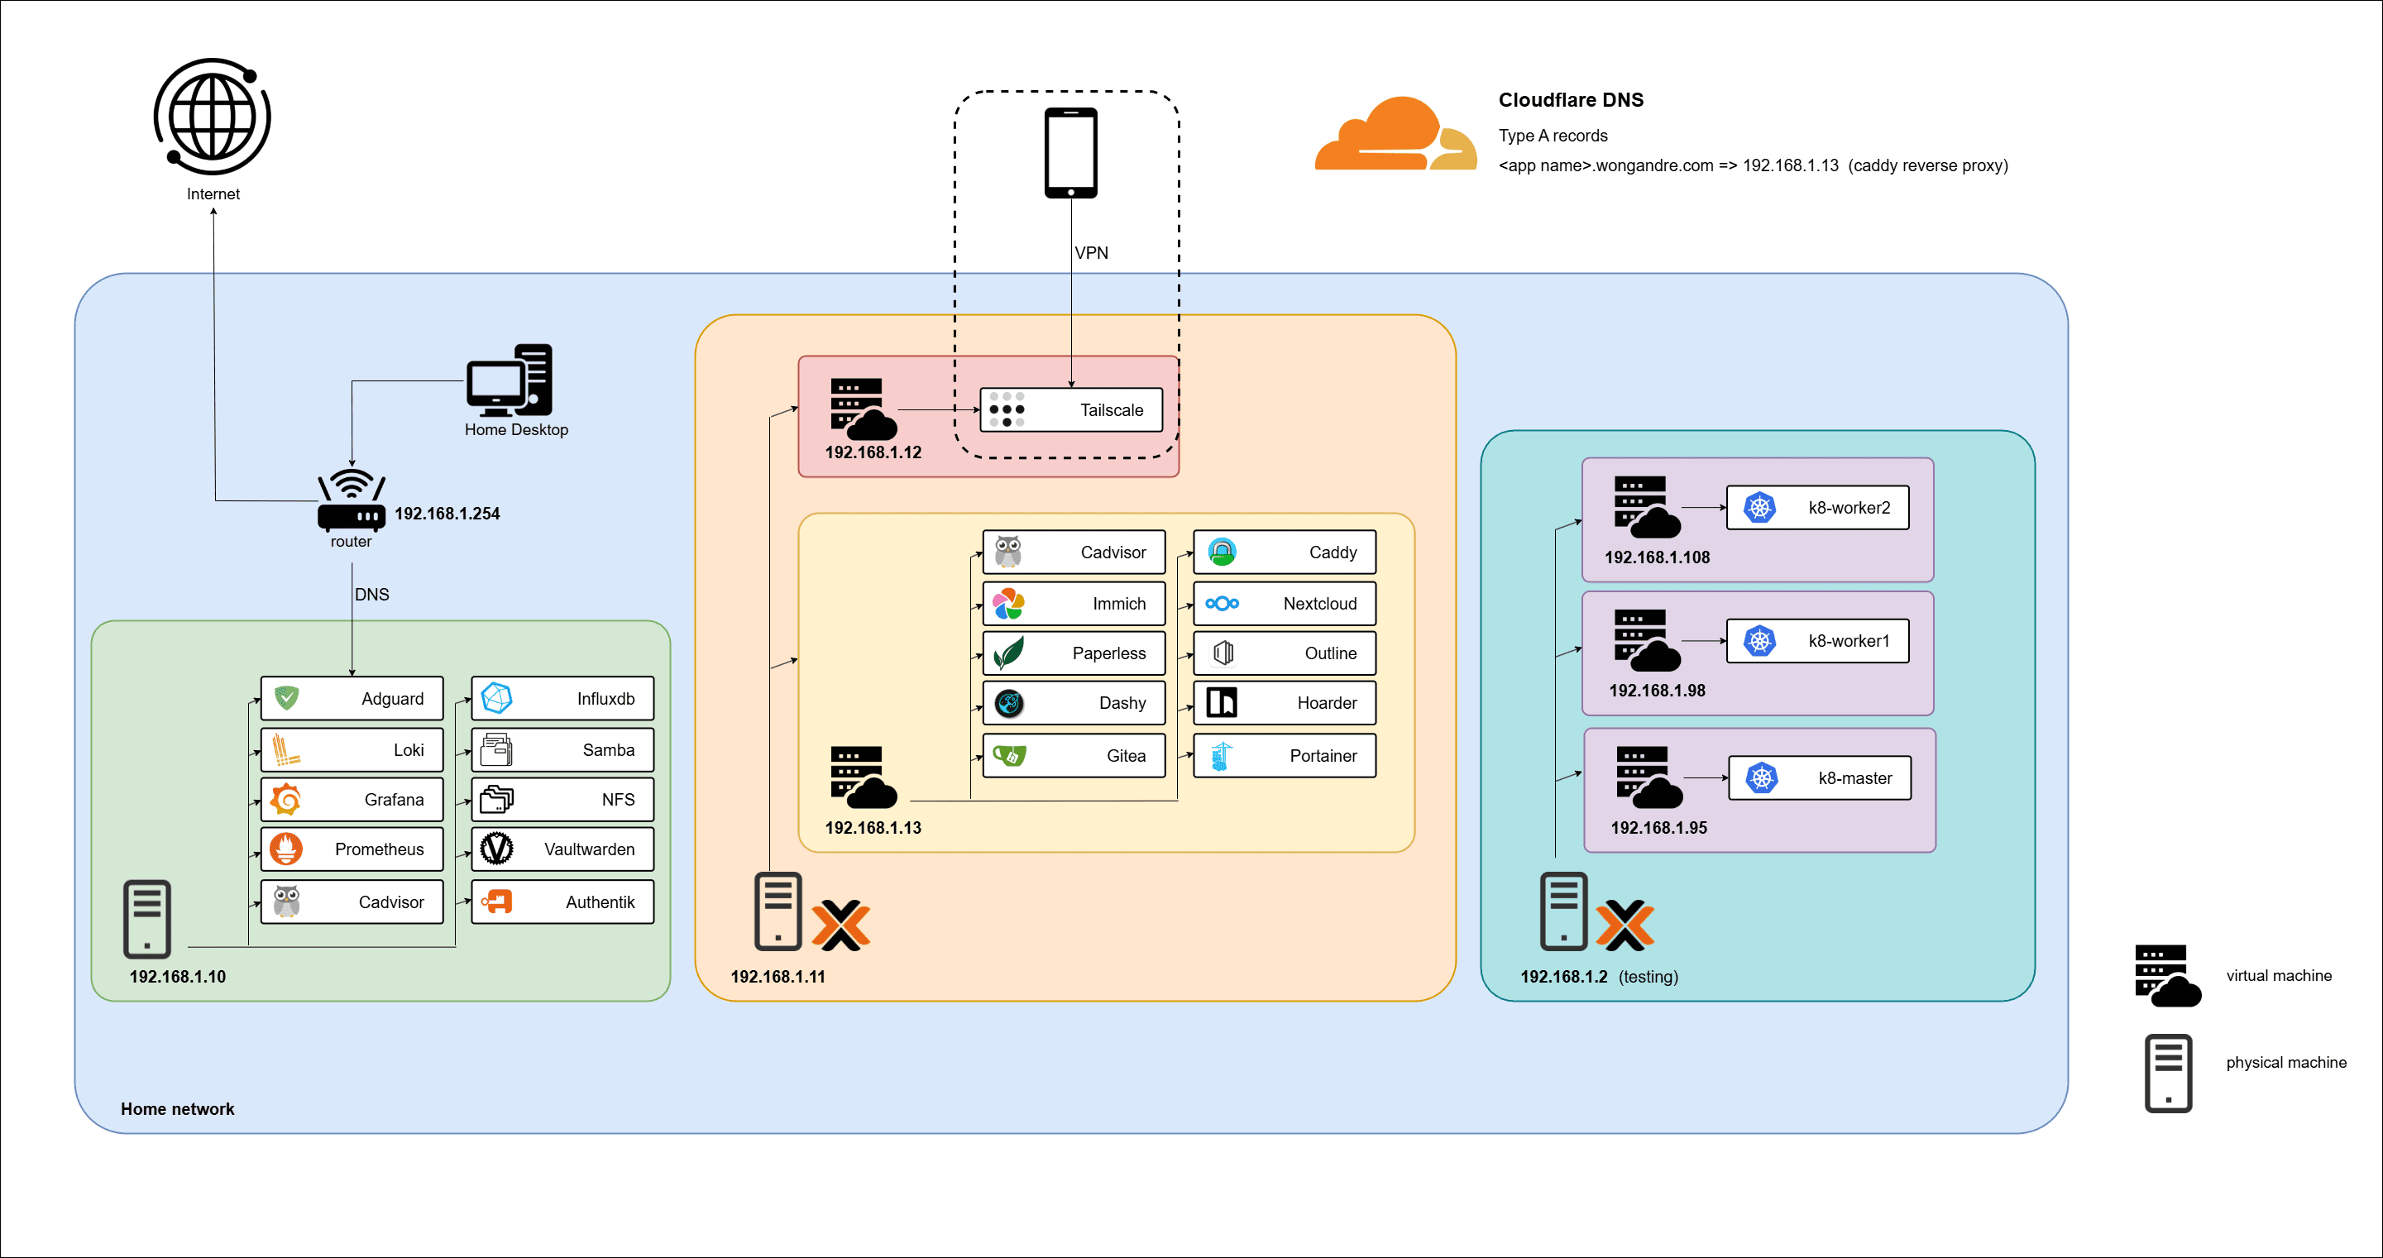
Task: Select the Prometheus flame icon
Action: pos(286,849)
